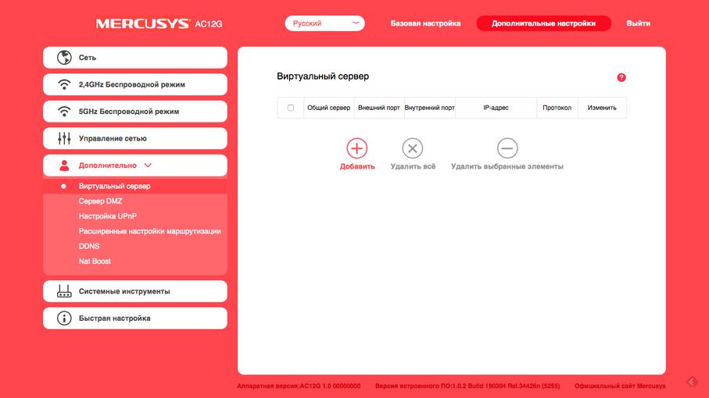This screenshot has width=709, height=398.
Task: Click the info icon for Быстрая настройка
Action: click(x=64, y=318)
